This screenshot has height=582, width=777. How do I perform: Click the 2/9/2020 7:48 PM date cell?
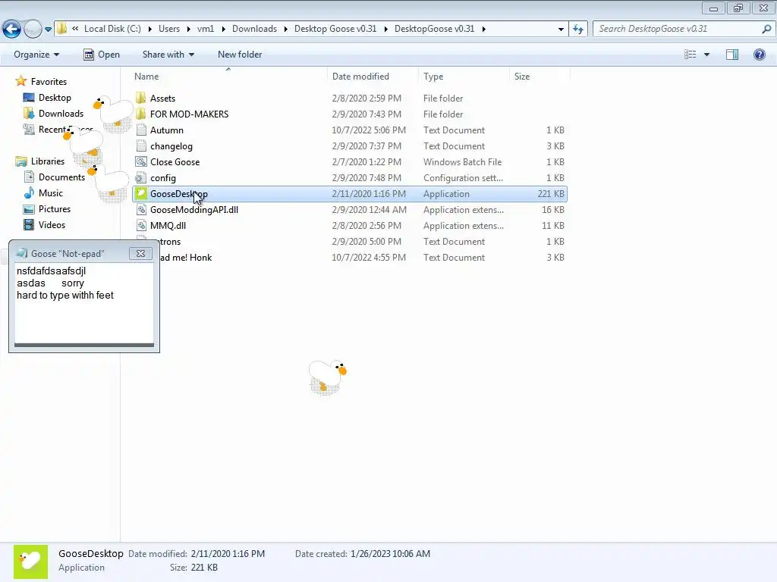tap(366, 177)
